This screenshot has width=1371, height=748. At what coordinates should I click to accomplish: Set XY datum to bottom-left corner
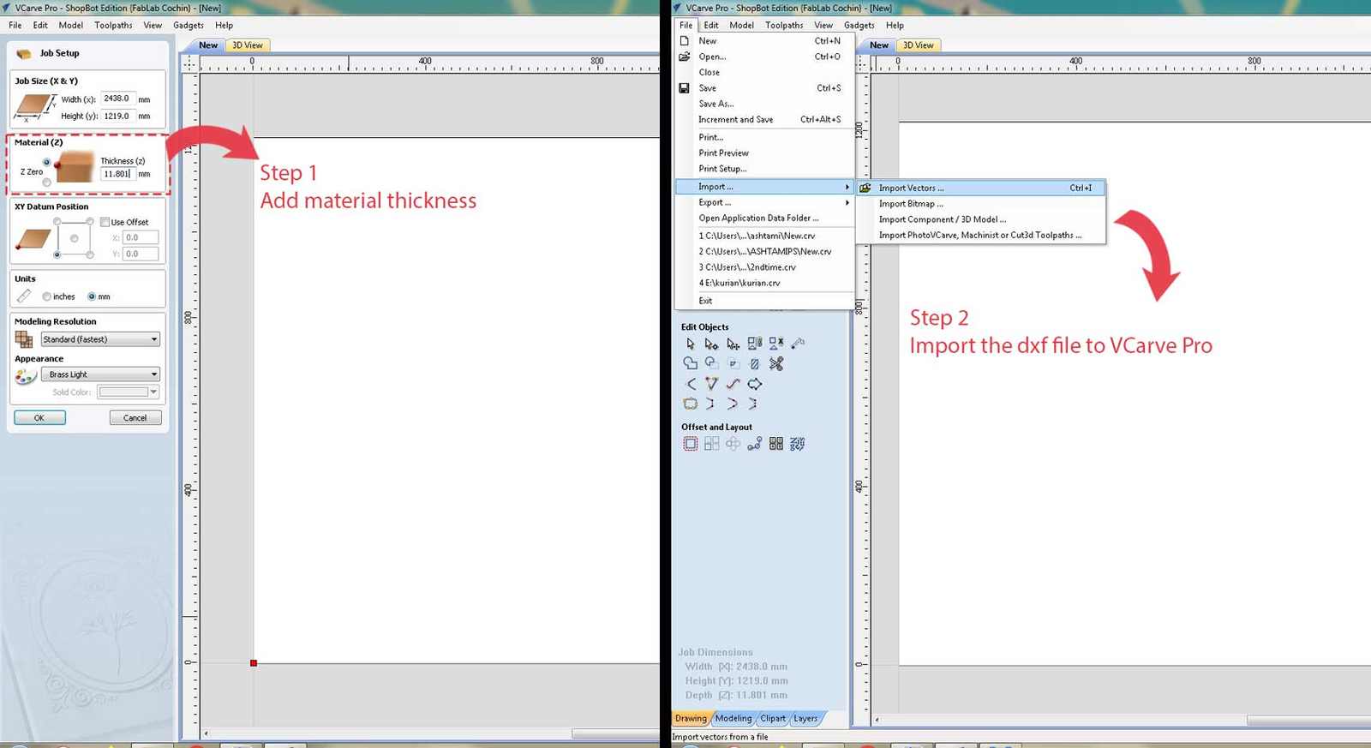pos(57,254)
